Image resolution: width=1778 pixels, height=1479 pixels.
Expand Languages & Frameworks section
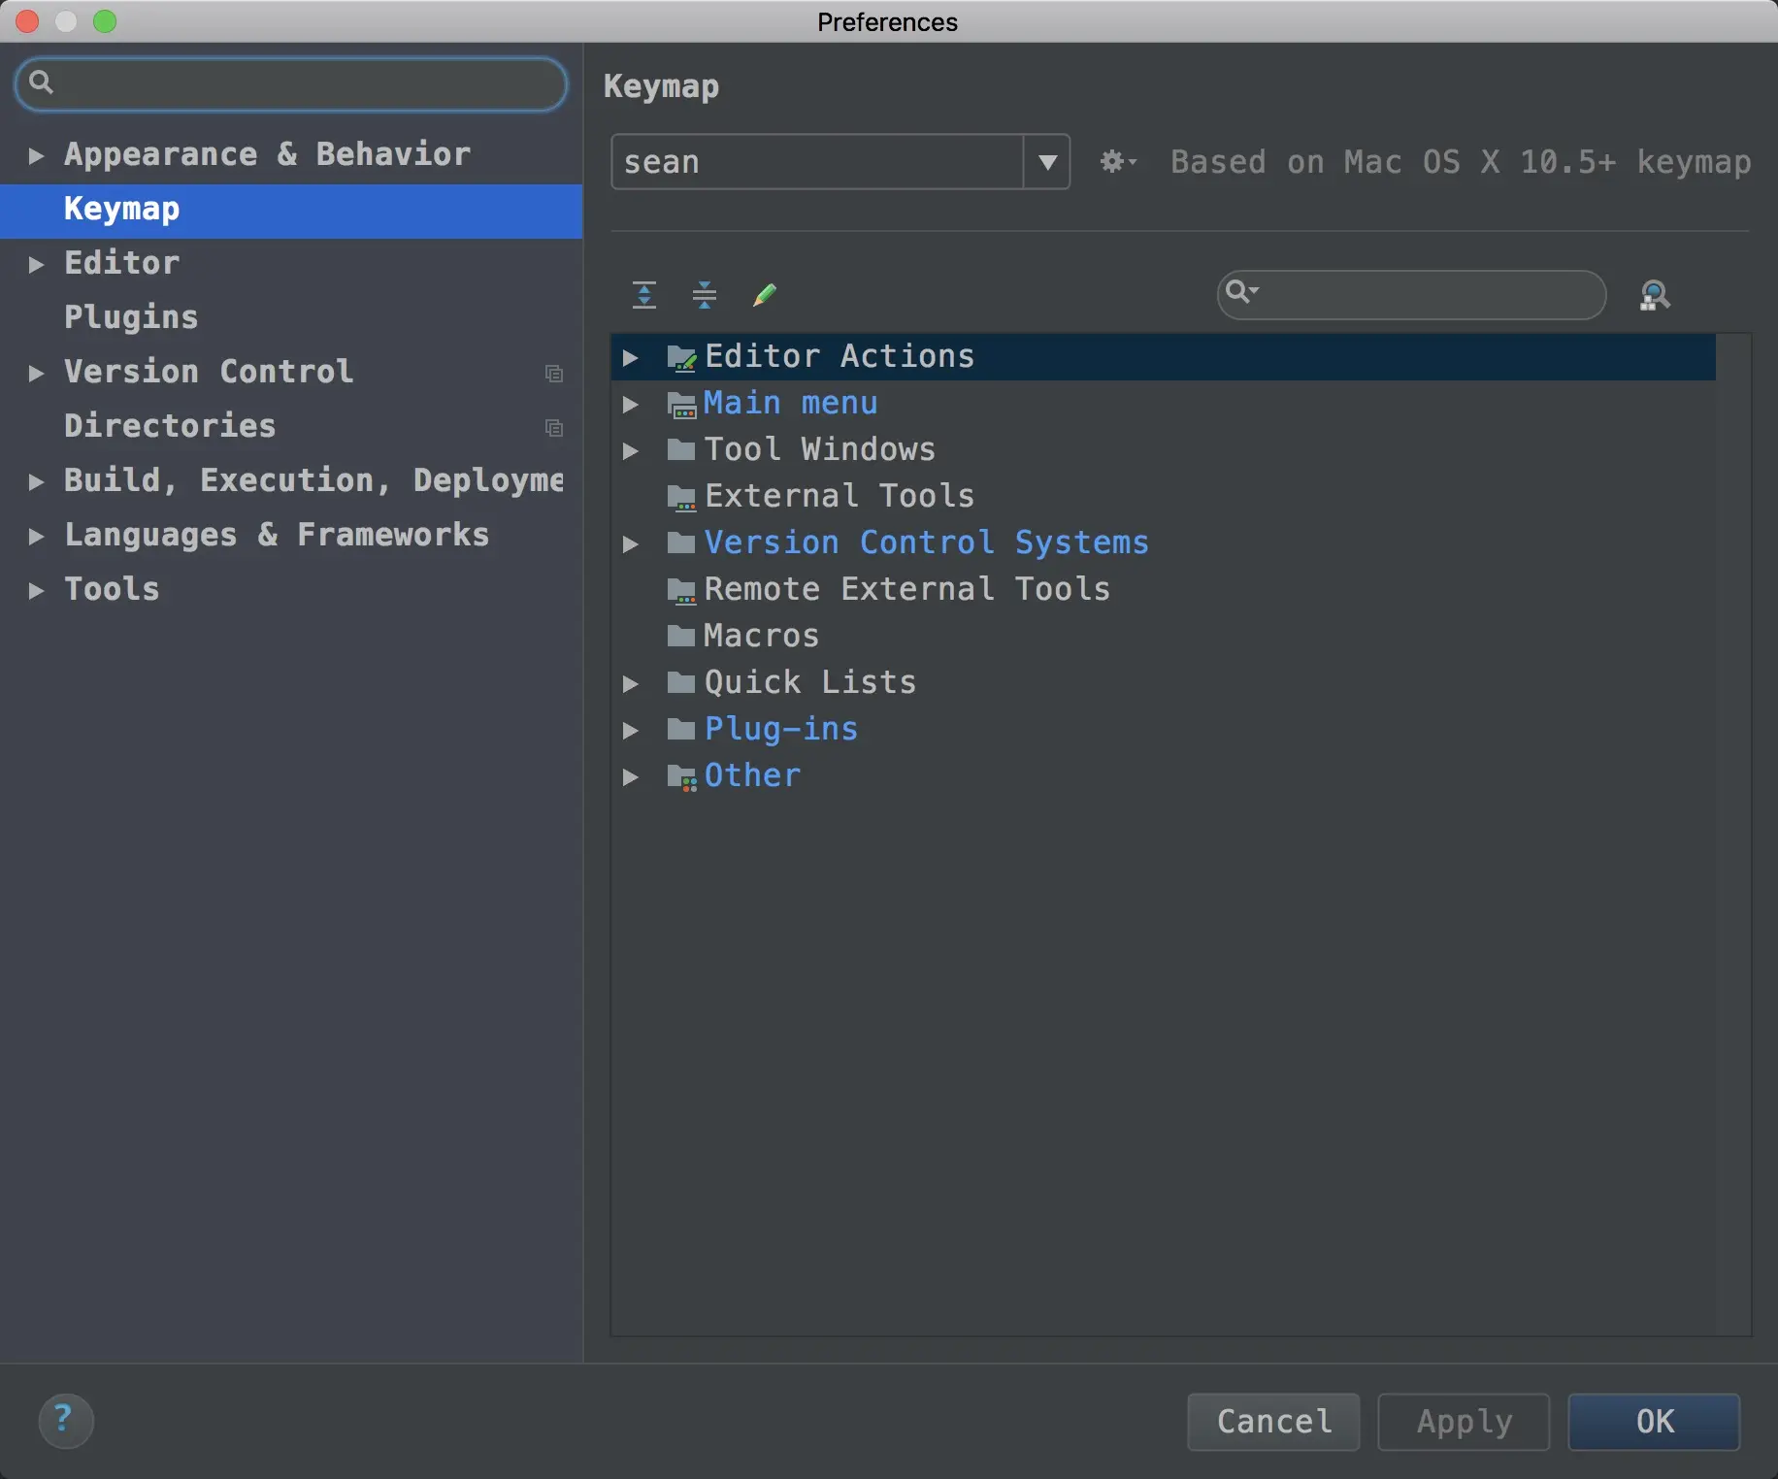pos(36,536)
